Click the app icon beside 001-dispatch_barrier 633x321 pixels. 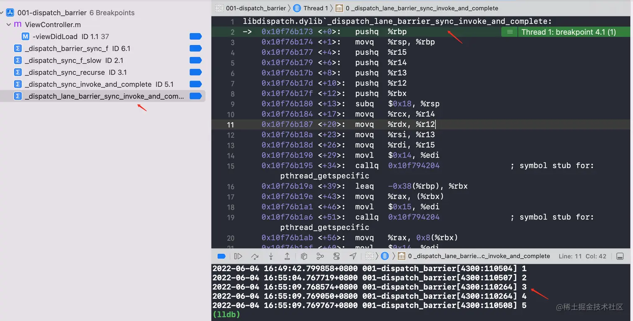(10, 13)
